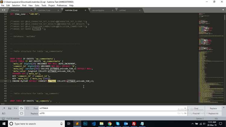Open FileZilla from the taskbar
Image resolution: width=226 pixels, height=127 pixels.
point(134,124)
